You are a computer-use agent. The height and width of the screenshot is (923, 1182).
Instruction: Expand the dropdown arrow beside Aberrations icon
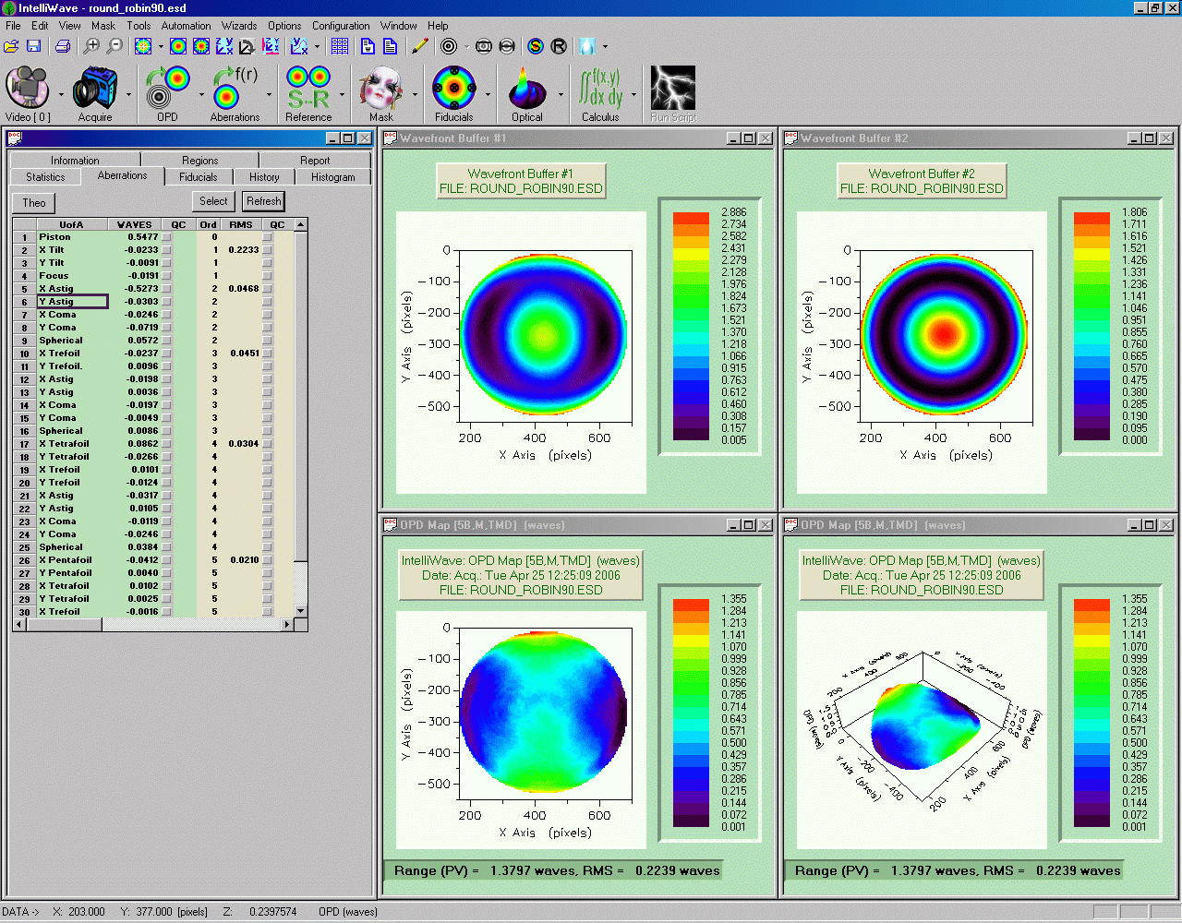270,94
